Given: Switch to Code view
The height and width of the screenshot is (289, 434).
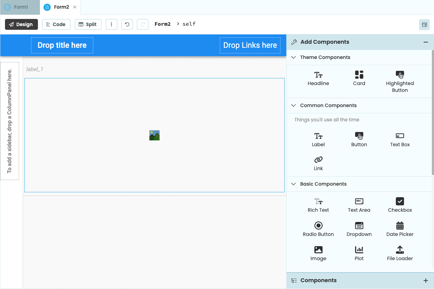Looking at the screenshot, I should (56, 24).
